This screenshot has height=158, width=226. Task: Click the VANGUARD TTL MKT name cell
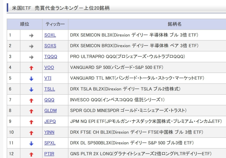click(147, 78)
